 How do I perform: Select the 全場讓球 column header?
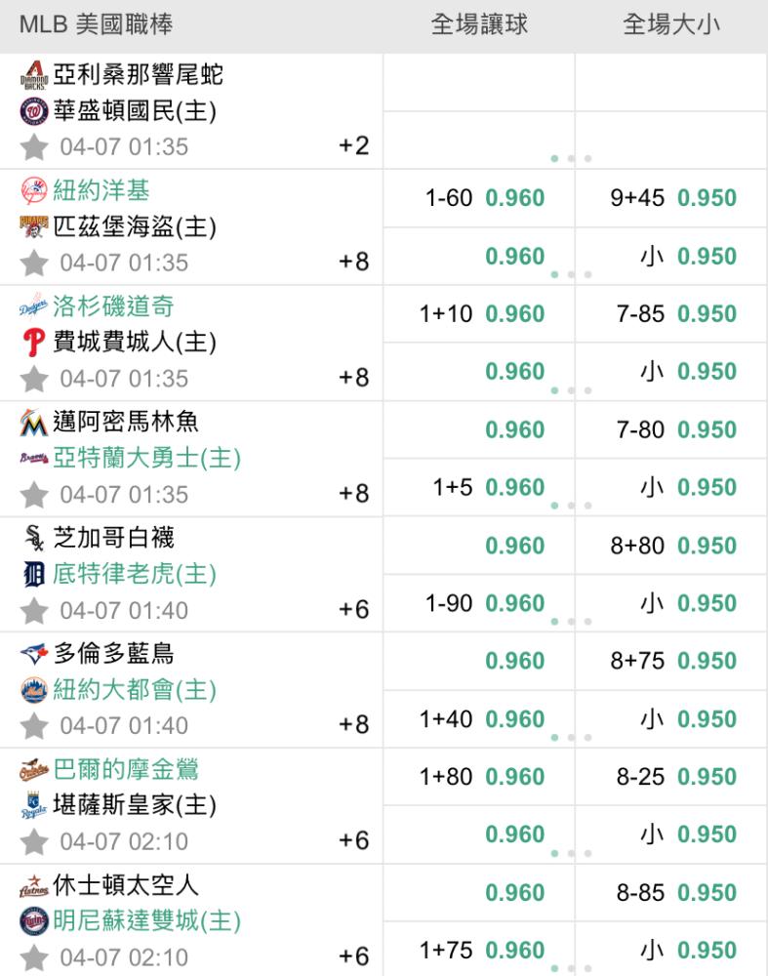click(479, 25)
